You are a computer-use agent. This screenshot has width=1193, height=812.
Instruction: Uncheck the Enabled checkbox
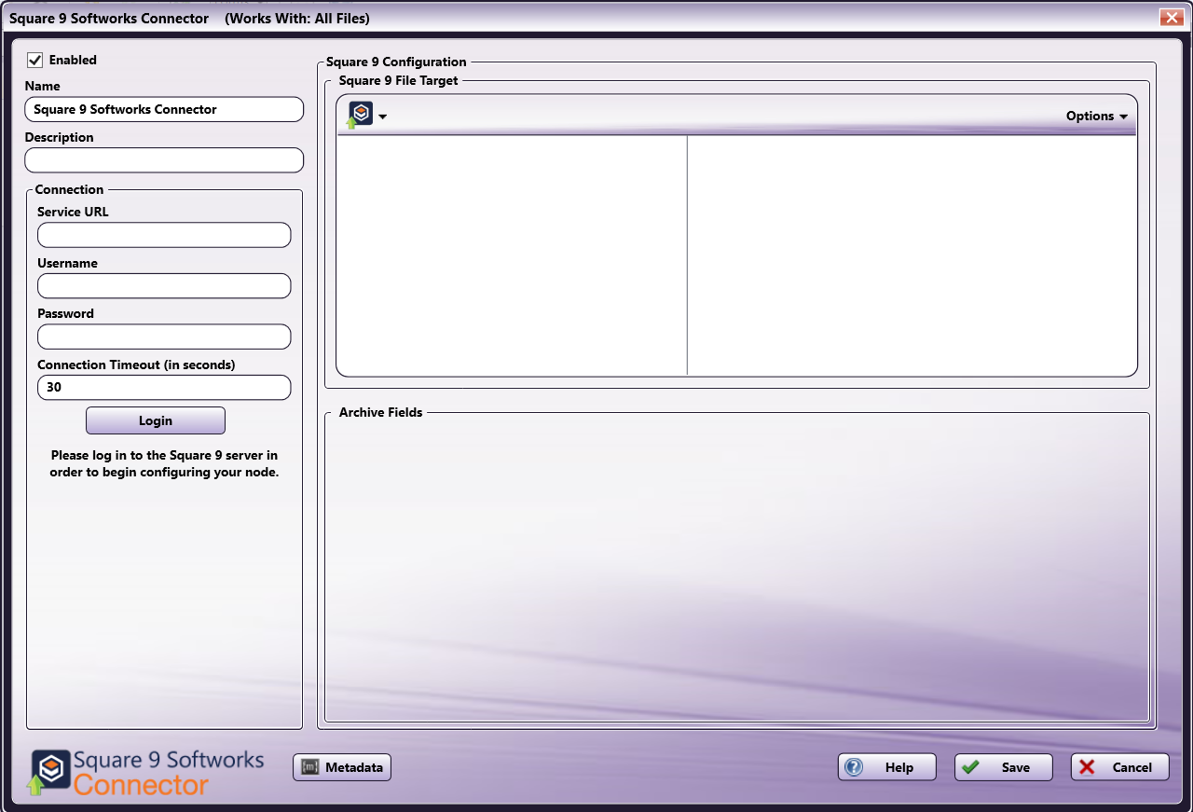tap(35, 60)
